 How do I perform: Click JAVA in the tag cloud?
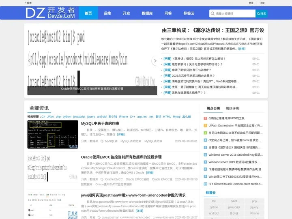pyautogui.click(x=234, y=201)
